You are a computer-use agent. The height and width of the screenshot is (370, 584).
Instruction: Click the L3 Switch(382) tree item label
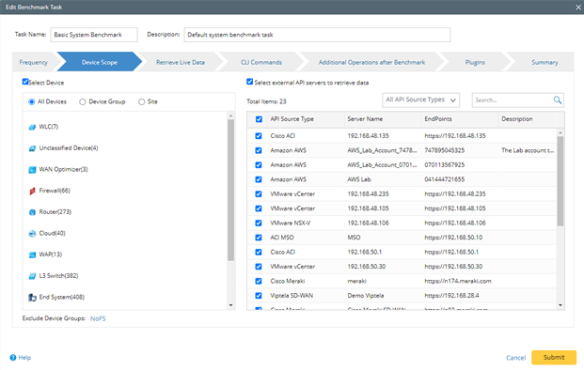(58, 276)
